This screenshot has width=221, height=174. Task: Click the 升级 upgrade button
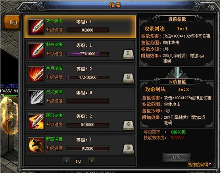[x=176, y=157]
